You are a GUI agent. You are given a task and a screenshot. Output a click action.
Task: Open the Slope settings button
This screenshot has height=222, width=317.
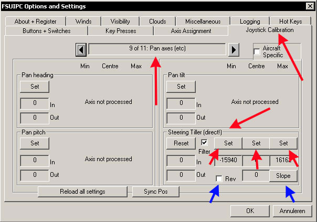click(283, 176)
